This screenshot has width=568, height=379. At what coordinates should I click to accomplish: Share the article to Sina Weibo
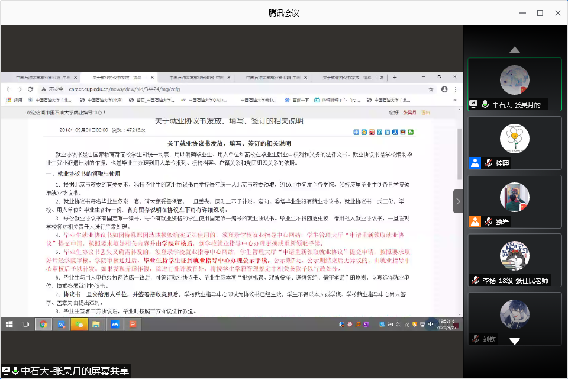(x=372, y=132)
